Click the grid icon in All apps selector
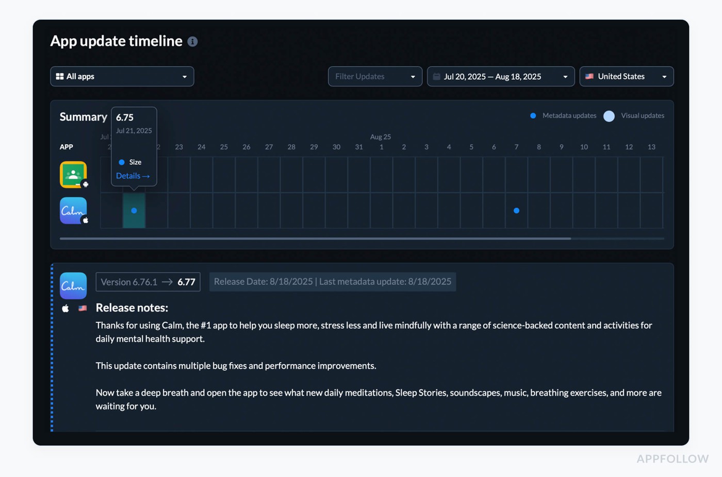The image size is (722, 477). pos(60,77)
